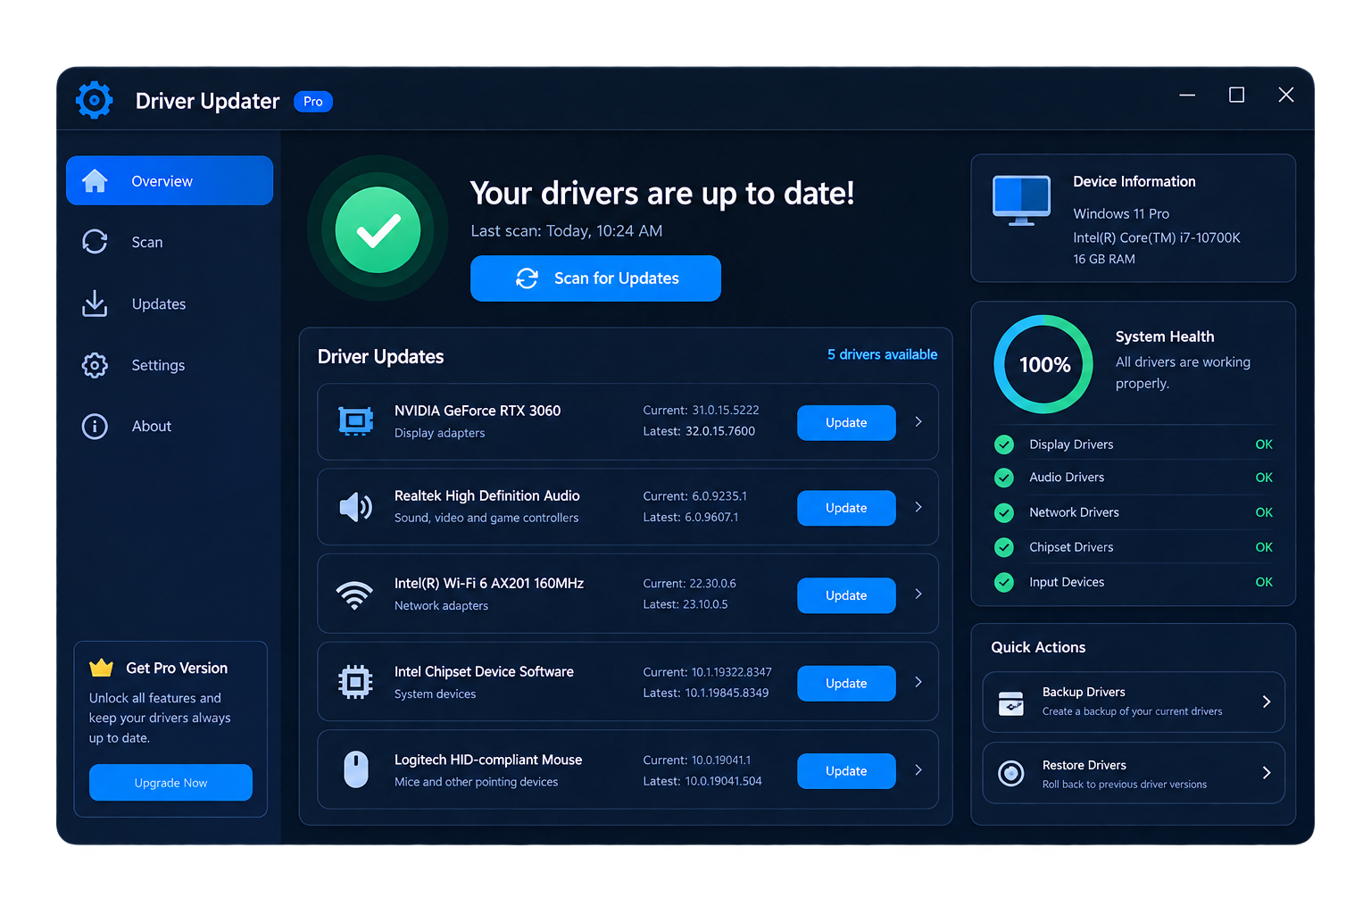Expand Logitech HID-compliant Mouse details chevron
The width and height of the screenshot is (1371, 914).
tap(918, 769)
